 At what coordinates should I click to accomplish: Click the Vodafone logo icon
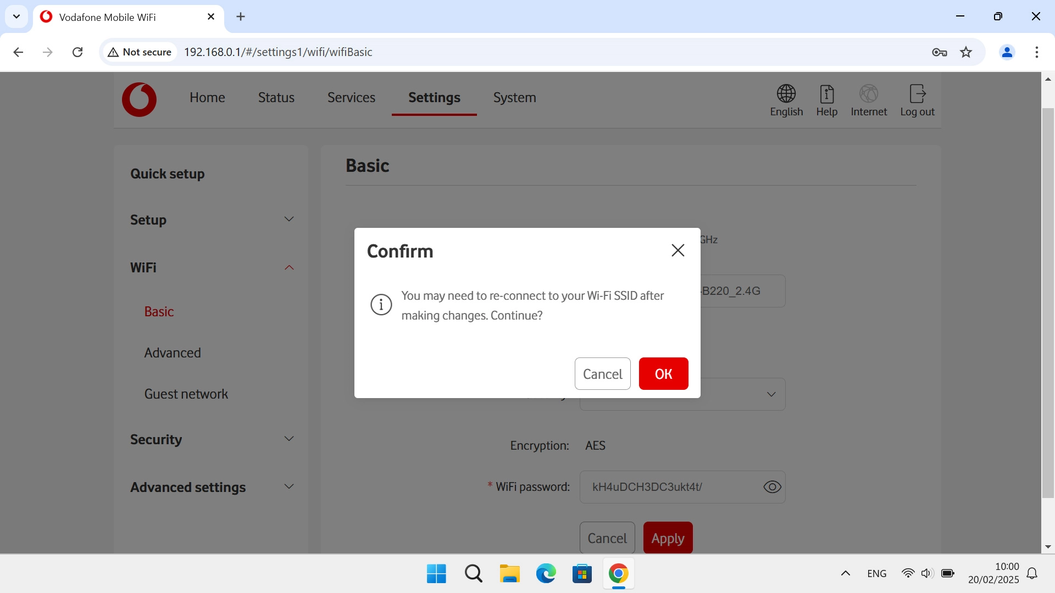(x=139, y=99)
